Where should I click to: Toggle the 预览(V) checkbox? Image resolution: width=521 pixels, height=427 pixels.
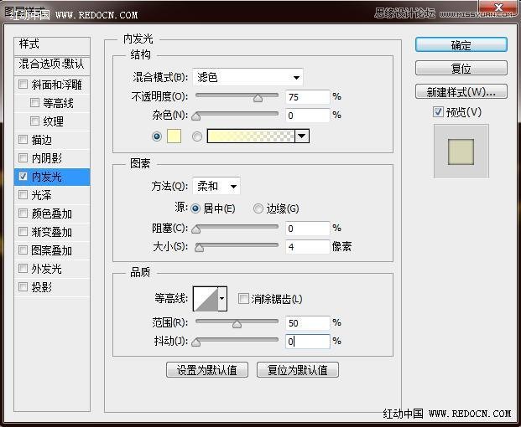tap(438, 111)
